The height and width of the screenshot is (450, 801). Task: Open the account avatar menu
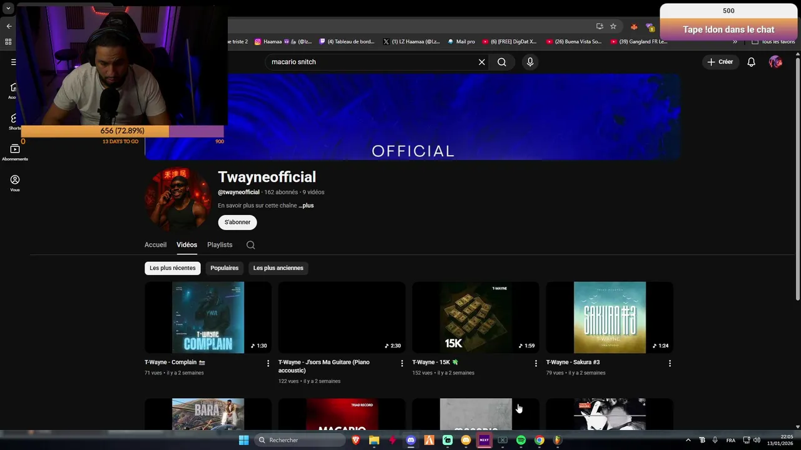[775, 62]
